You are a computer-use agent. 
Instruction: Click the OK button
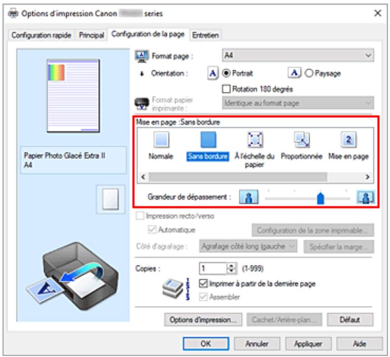coord(206,343)
